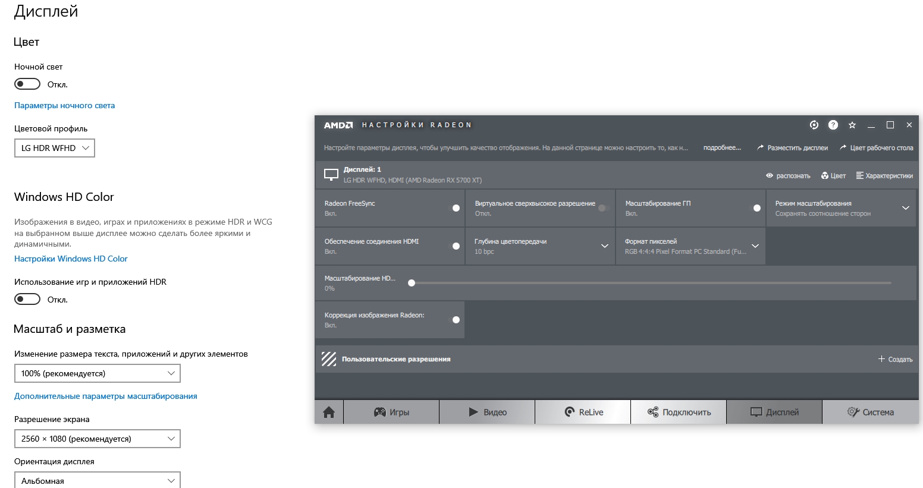Open Ориентация дисплея Альбомная dropdown
This screenshot has width=923, height=488.
coord(98,480)
